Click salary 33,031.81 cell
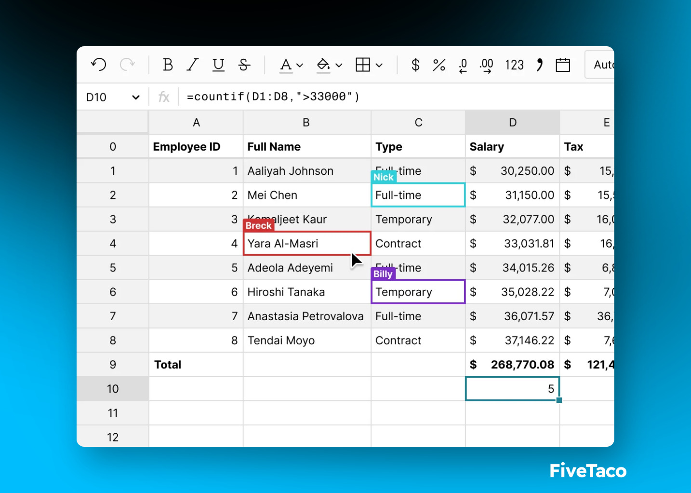 point(513,243)
